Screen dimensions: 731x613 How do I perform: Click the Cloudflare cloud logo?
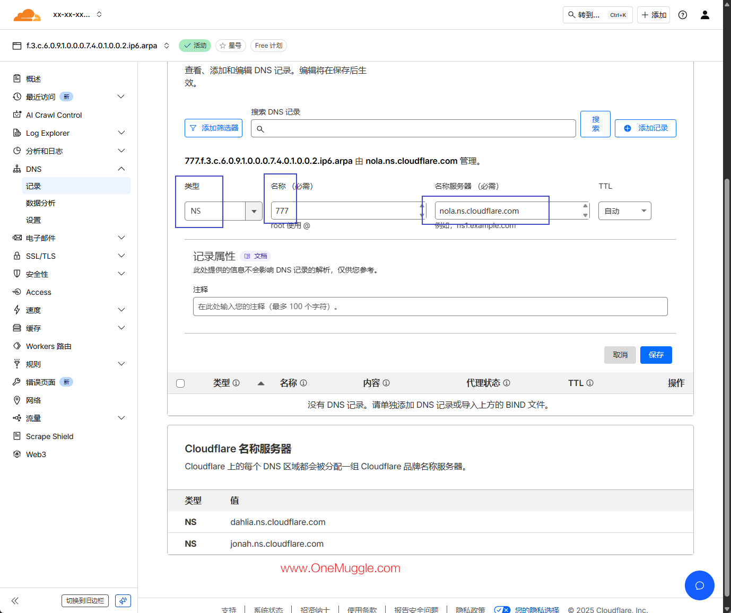coord(27,15)
